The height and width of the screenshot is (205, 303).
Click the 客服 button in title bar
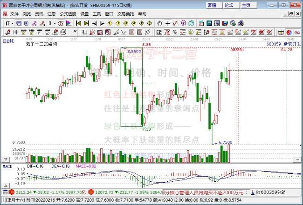point(213,5)
